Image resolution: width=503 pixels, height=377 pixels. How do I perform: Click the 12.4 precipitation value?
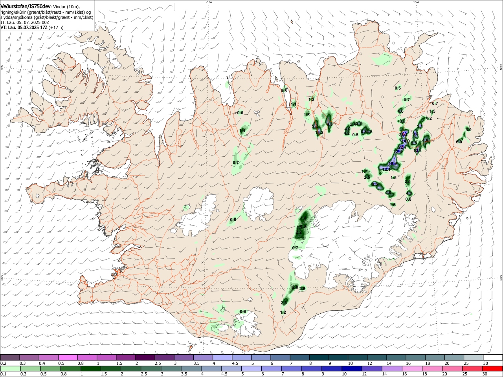[398, 152]
